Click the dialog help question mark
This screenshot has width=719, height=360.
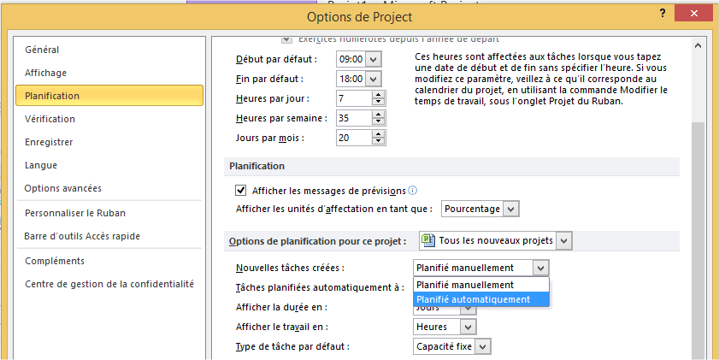[662, 15]
